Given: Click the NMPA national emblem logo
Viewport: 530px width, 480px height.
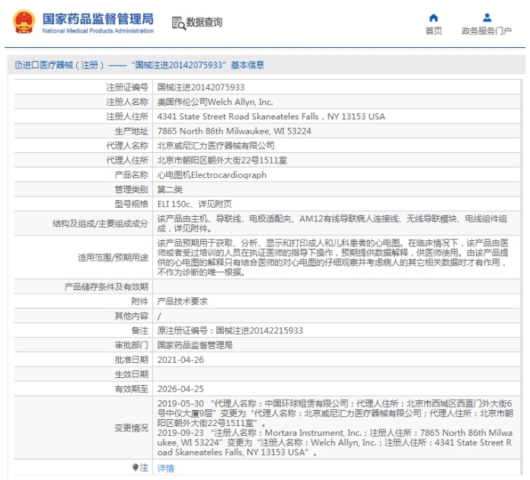Looking at the screenshot, I should point(23,23).
